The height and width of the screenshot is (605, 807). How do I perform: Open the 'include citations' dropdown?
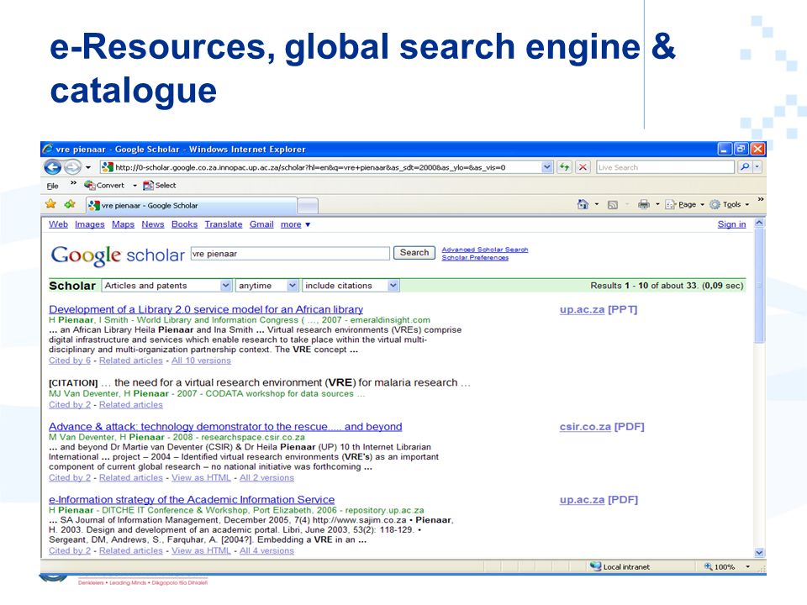click(351, 286)
